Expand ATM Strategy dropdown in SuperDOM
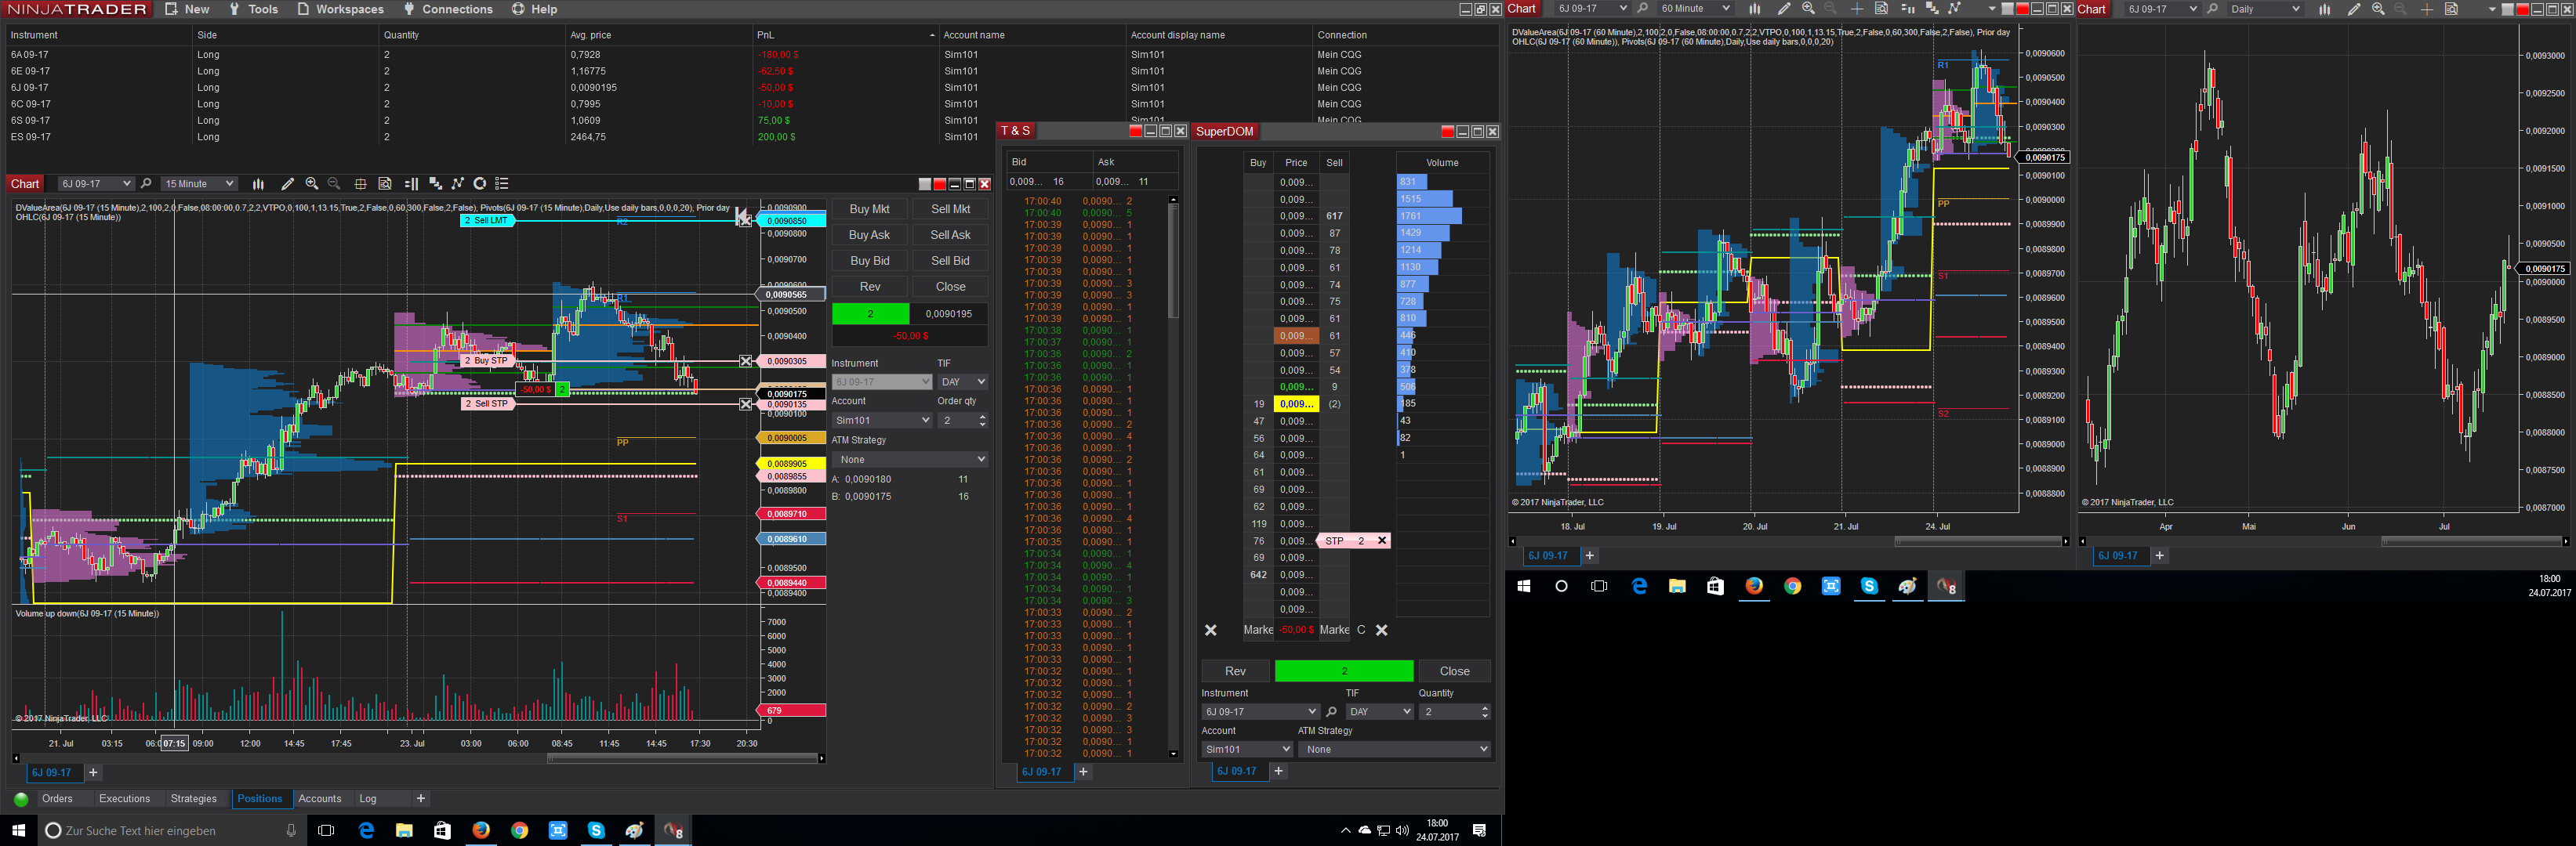 1396,749
